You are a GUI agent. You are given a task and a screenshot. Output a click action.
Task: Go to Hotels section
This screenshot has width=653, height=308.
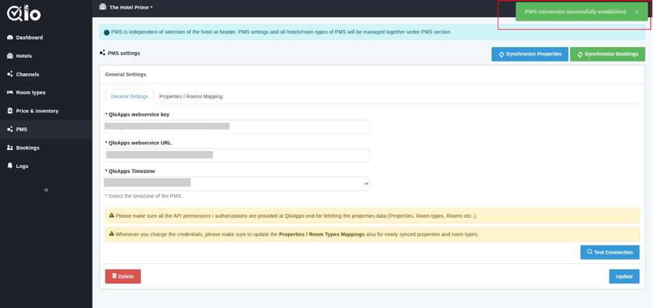pyautogui.click(x=24, y=56)
